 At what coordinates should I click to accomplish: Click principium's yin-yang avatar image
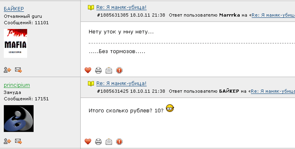point(18,119)
